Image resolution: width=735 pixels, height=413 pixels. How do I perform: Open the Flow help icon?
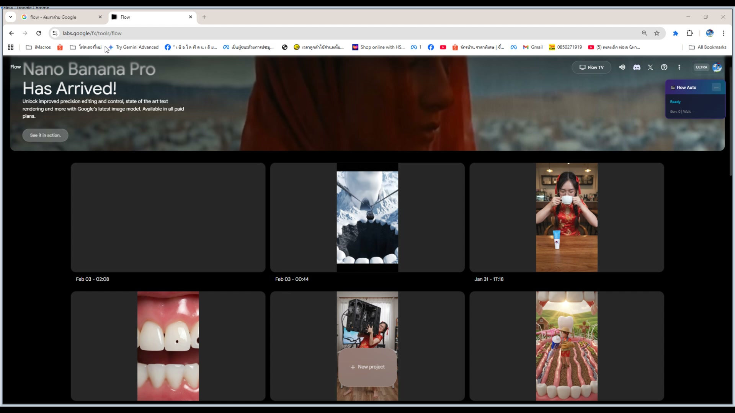coord(664,67)
